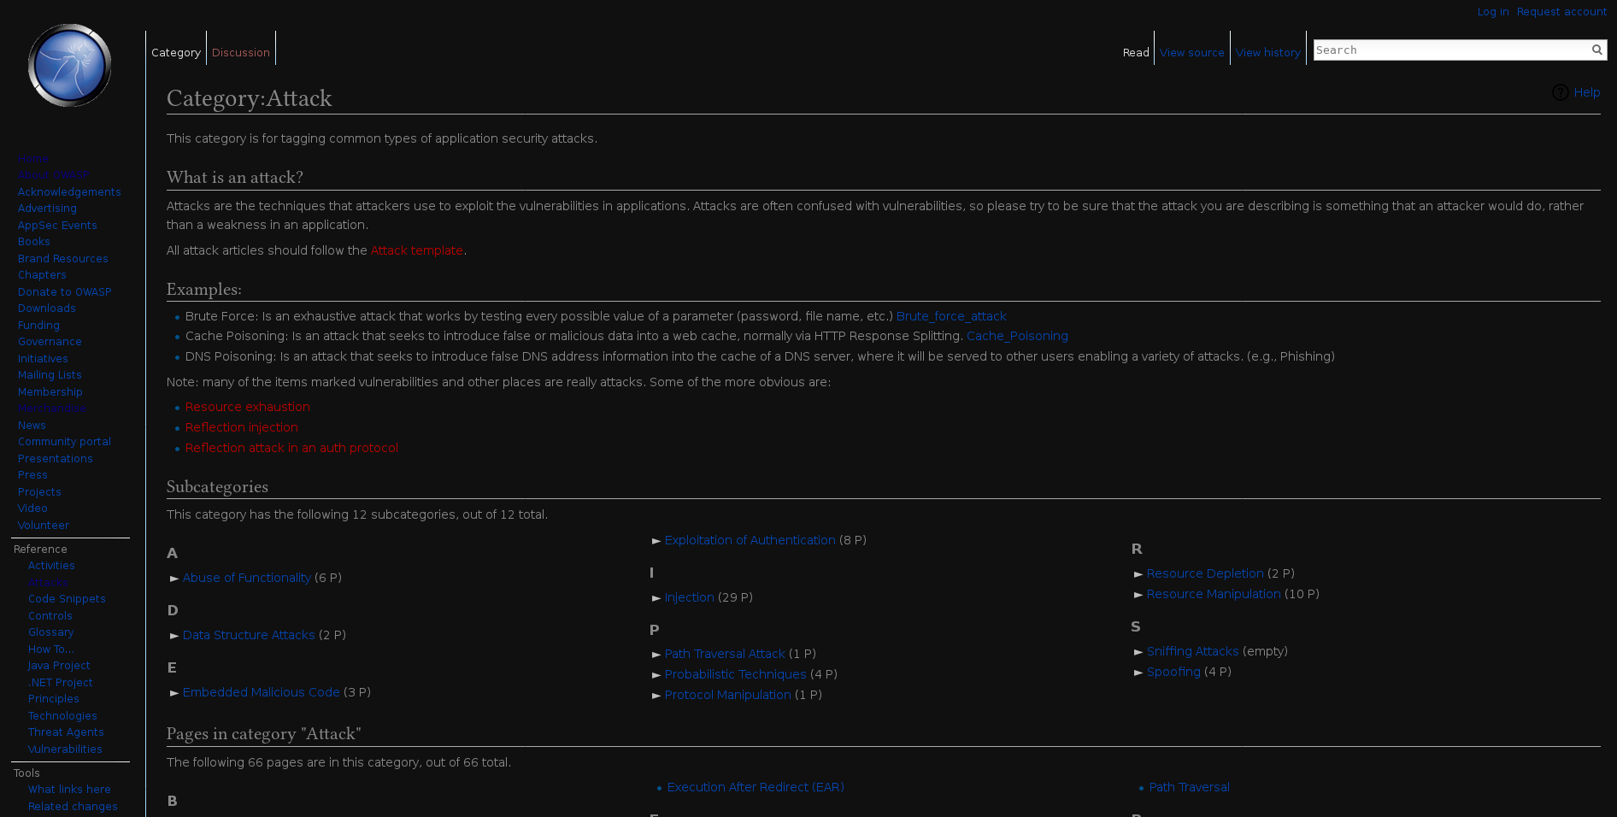
Task: Expand the Embedded Malicious Code arrow
Action: tap(174, 693)
